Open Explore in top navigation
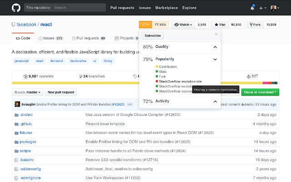 click(x=189, y=8)
